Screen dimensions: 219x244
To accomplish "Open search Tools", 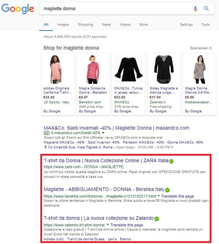I will point(205,24).
